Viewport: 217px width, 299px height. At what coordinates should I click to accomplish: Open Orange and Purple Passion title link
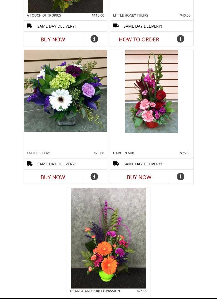[95, 291]
